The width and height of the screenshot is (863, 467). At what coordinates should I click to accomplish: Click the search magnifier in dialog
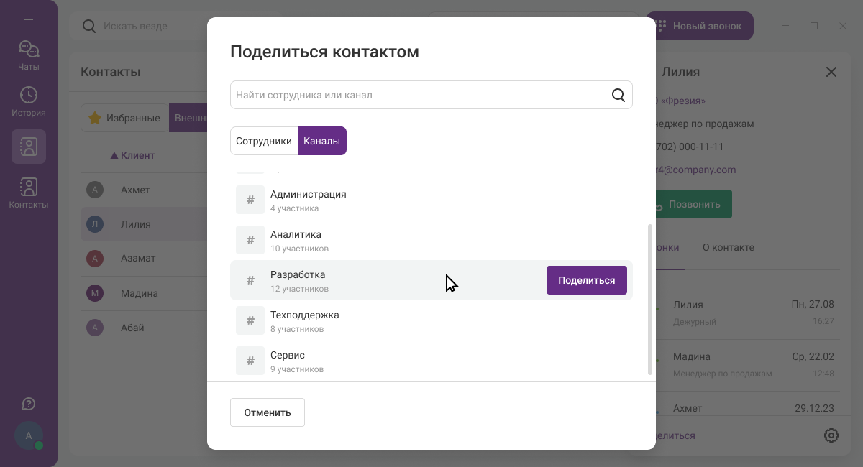618,95
